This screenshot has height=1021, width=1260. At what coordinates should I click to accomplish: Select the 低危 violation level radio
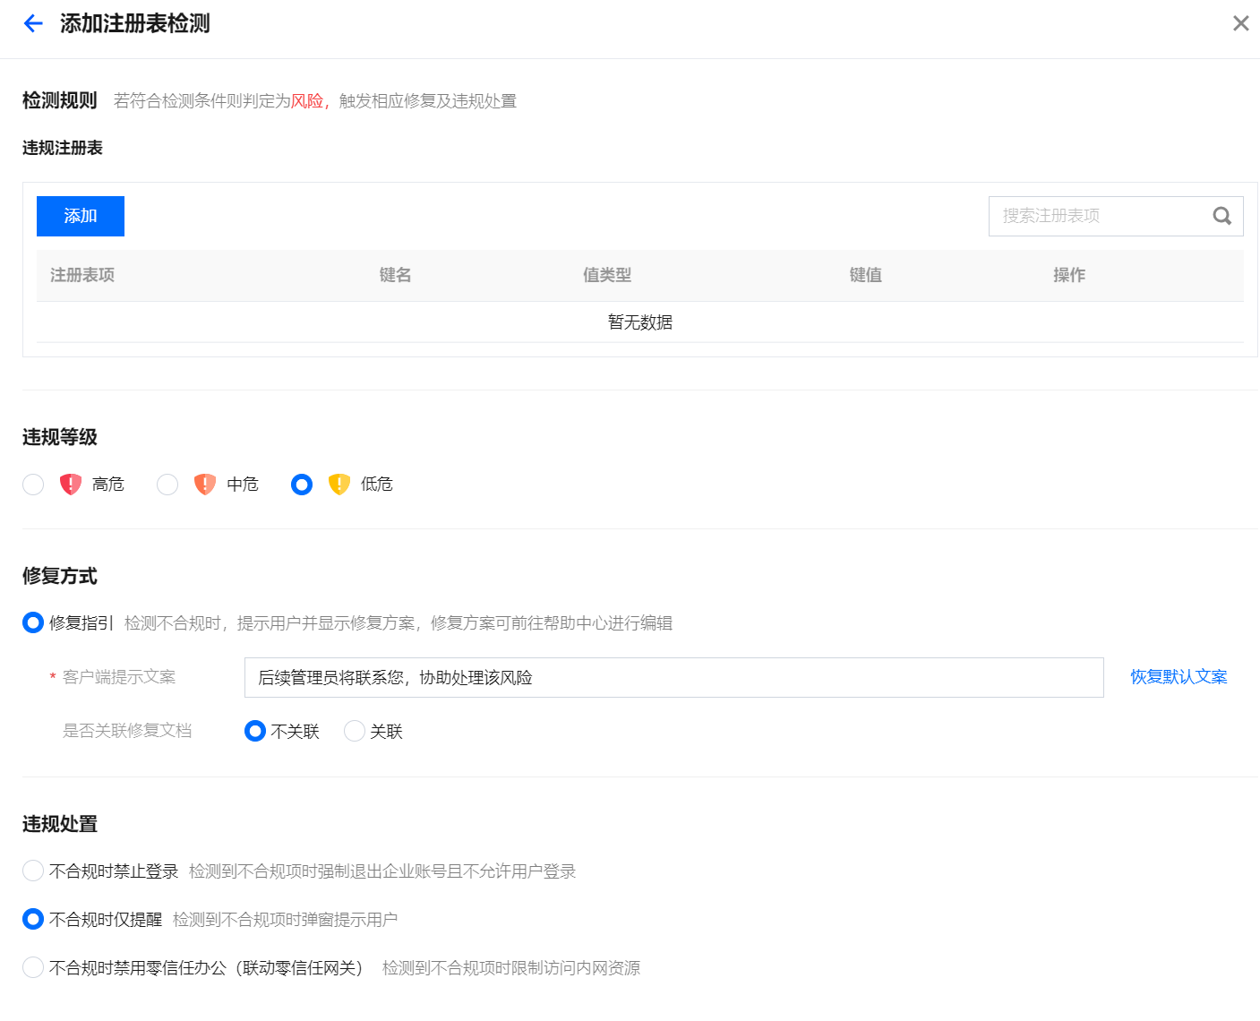click(x=302, y=485)
